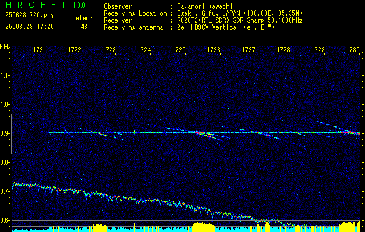
Task: Click the Receiving Location label
Action: [135, 13]
